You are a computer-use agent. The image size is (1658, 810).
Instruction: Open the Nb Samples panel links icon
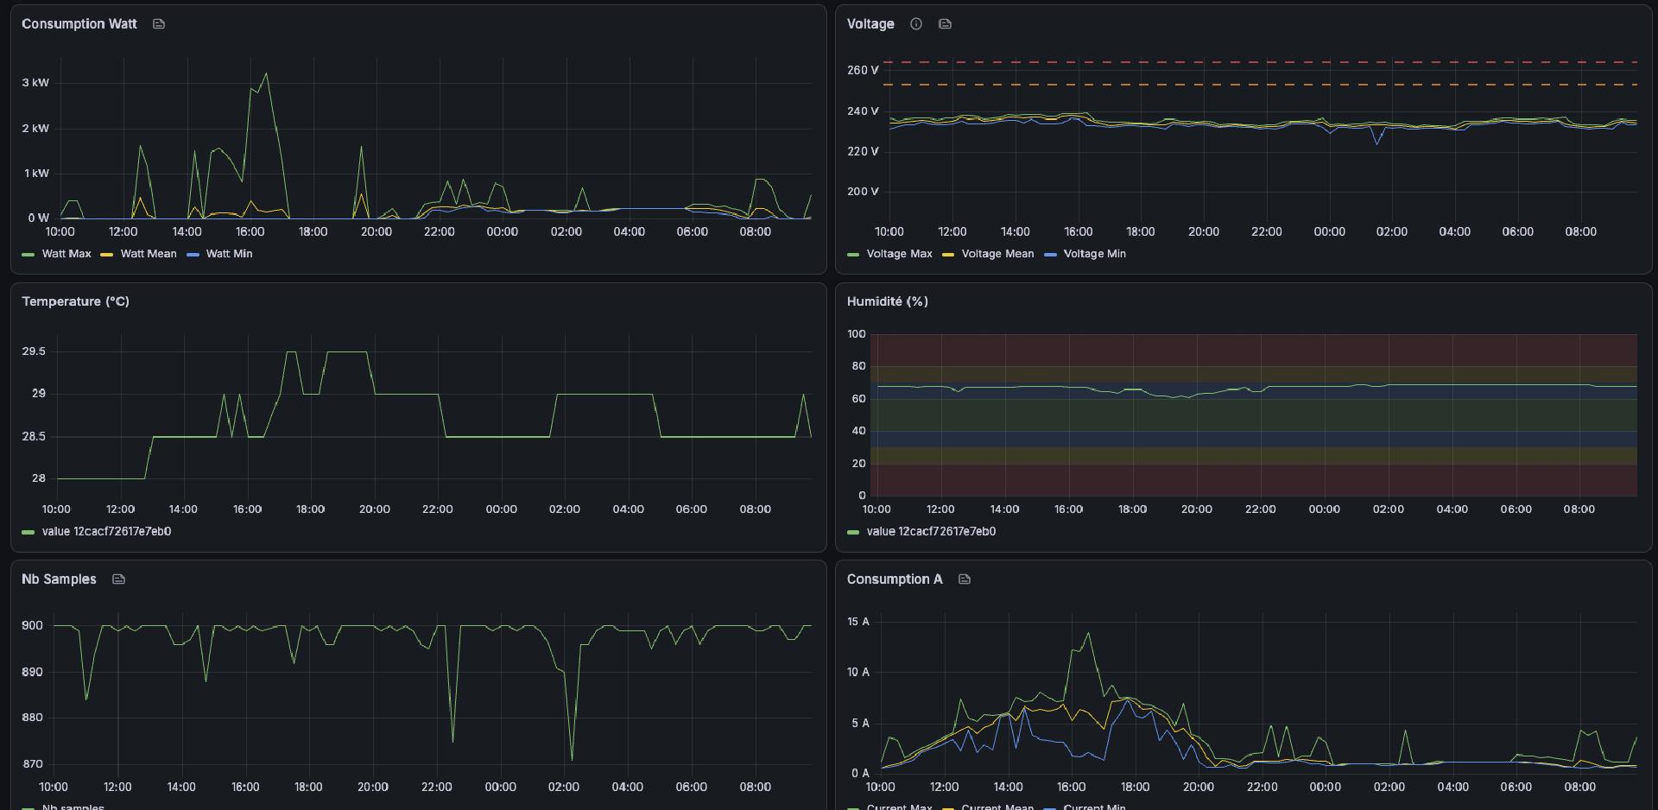pyautogui.click(x=119, y=579)
